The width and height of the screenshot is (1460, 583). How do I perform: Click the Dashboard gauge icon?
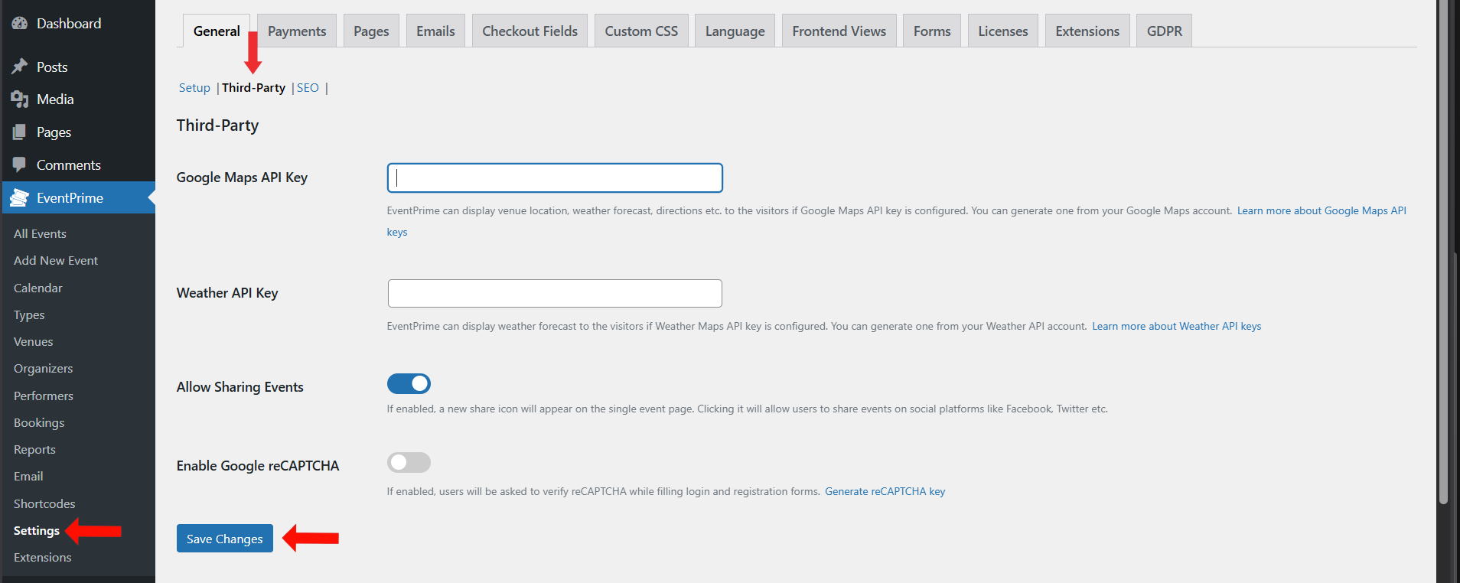[x=20, y=24]
